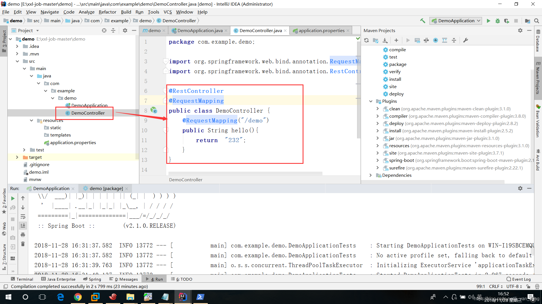Open Java Enterprise tool window
The height and width of the screenshot is (304, 542).
click(58, 279)
